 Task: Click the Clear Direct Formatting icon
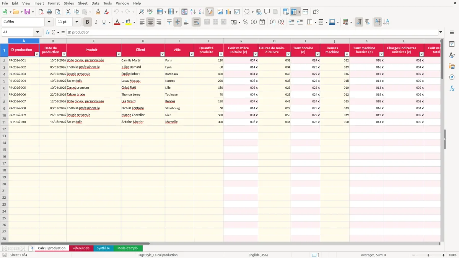(107, 12)
